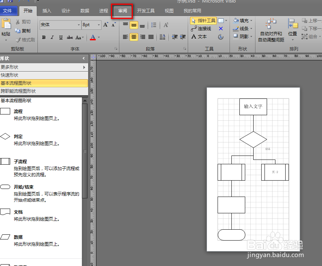Select the Text (文本) tool
This screenshot has width=322, height=266.
[199, 37]
